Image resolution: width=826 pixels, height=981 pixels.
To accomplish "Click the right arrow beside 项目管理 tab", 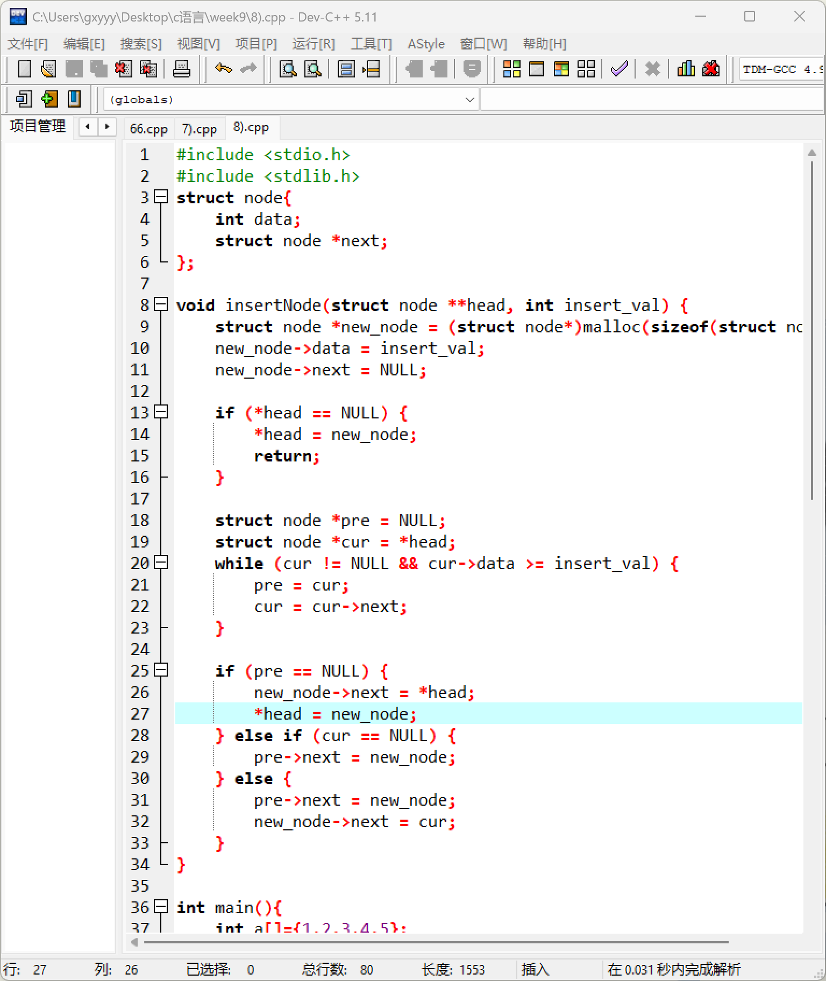I will click(x=107, y=127).
